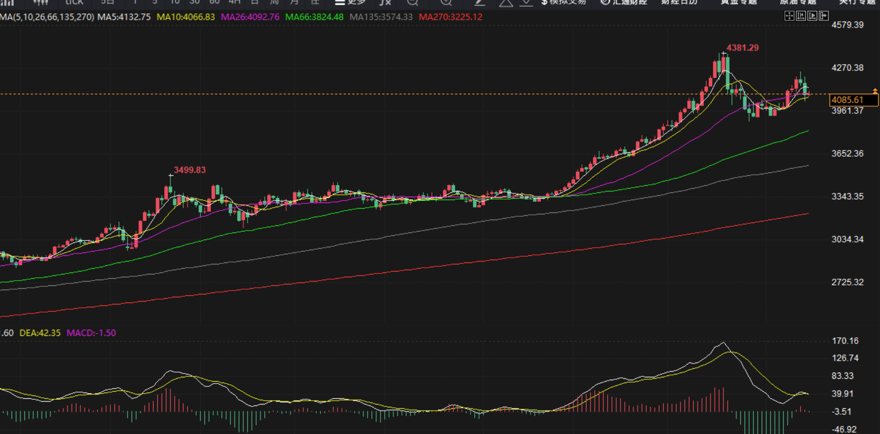Click the 模拟交易 button

click(x=563, y=2)
